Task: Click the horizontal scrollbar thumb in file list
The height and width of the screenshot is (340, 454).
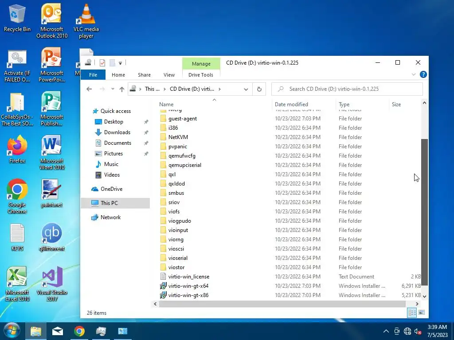Action: [282, 304]
